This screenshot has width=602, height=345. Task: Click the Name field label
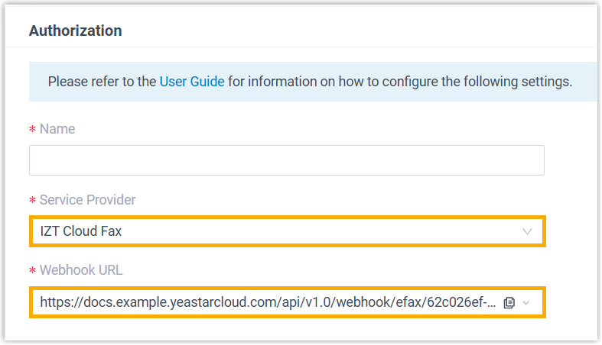pos(57,129)
